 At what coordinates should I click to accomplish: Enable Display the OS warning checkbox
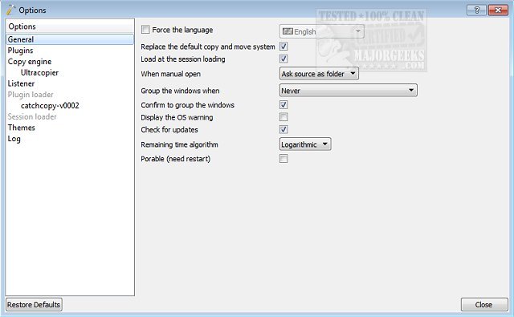click(284, 117)
